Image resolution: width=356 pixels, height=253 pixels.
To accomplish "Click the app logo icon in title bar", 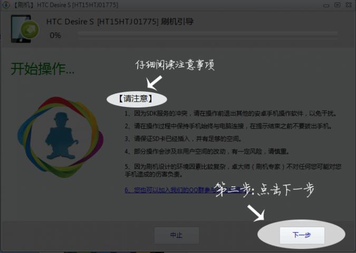I will (6, 5).
